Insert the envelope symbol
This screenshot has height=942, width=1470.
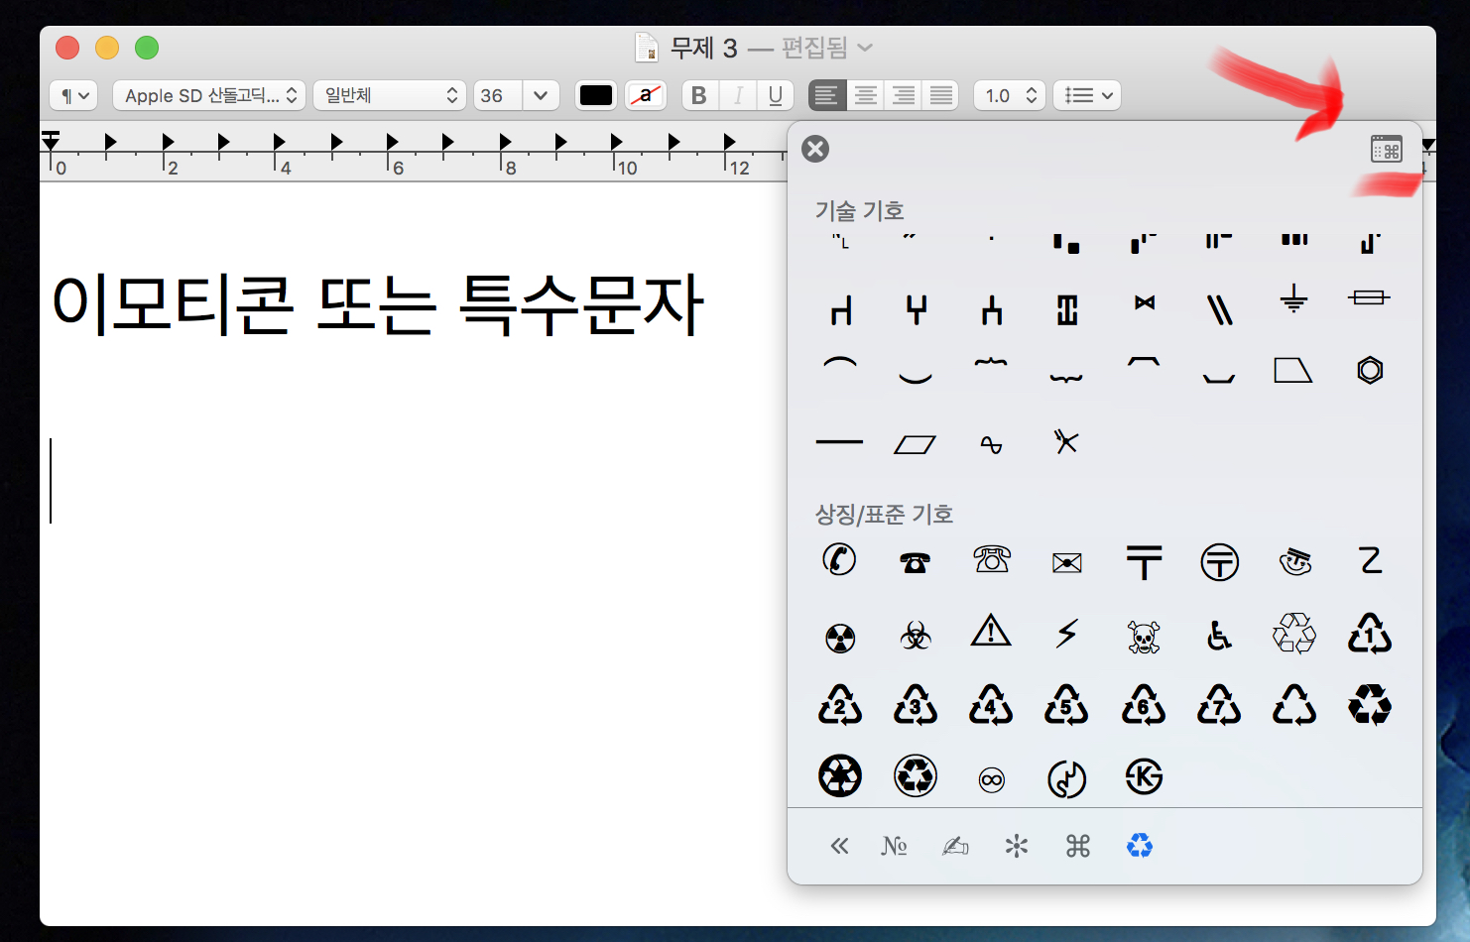pos(1066,563)
